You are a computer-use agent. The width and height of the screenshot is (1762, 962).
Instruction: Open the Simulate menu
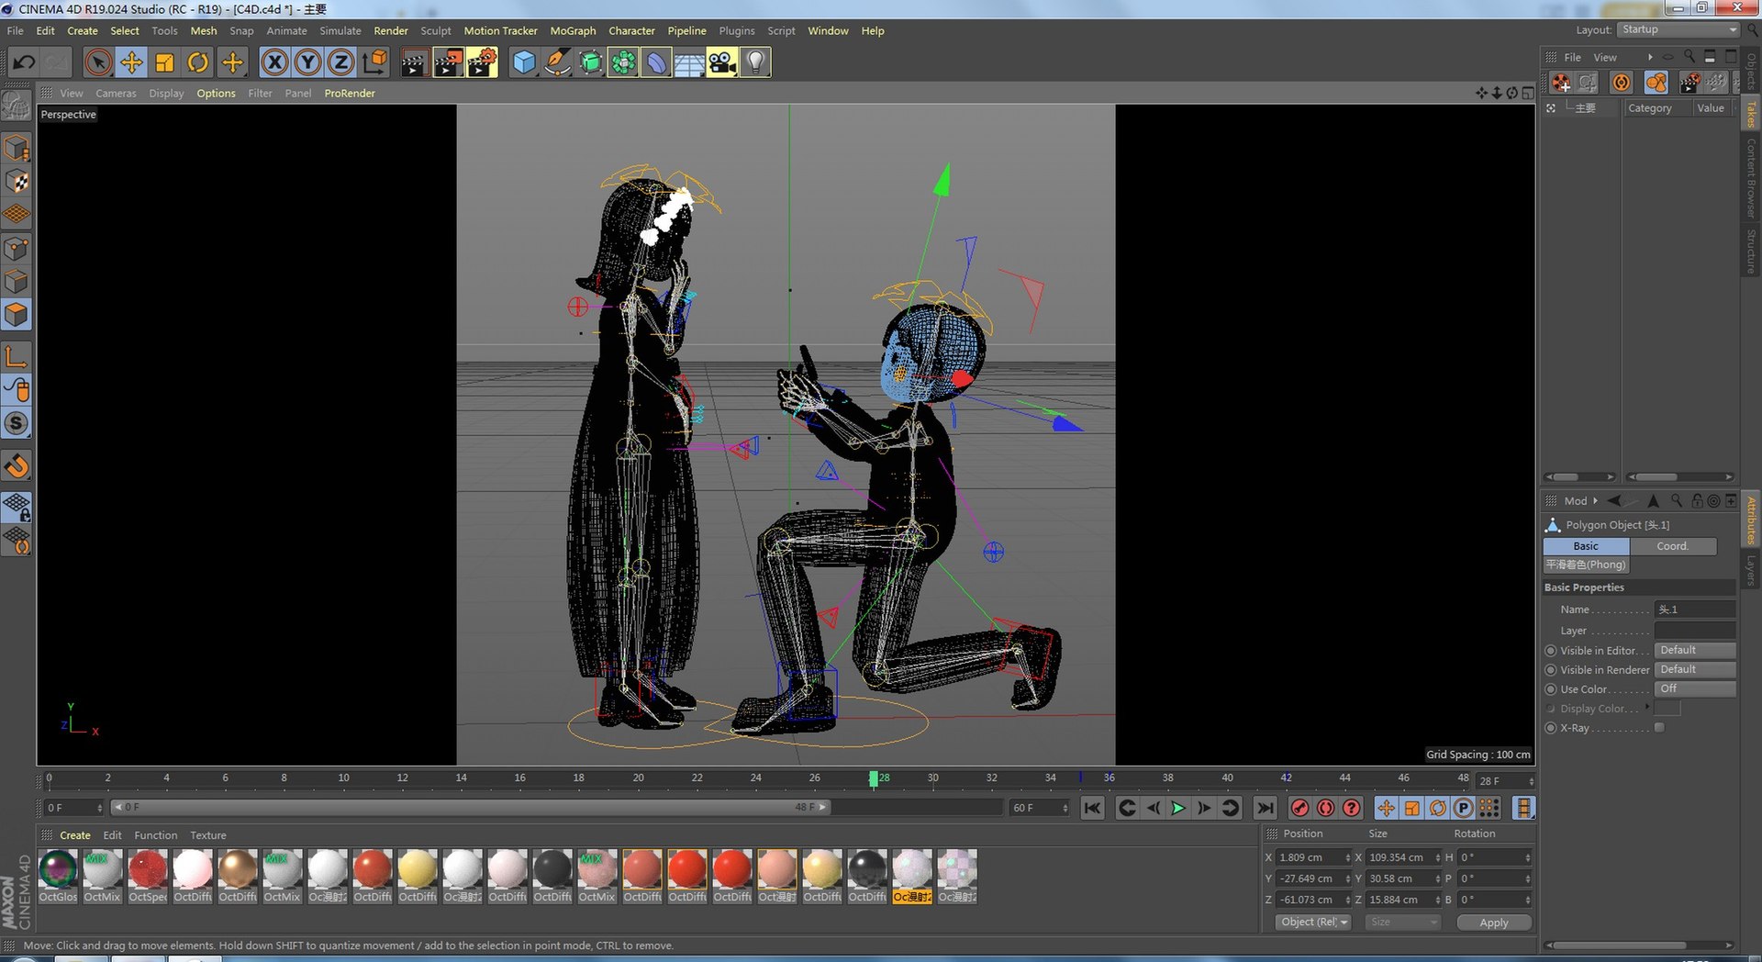(340, 30)
